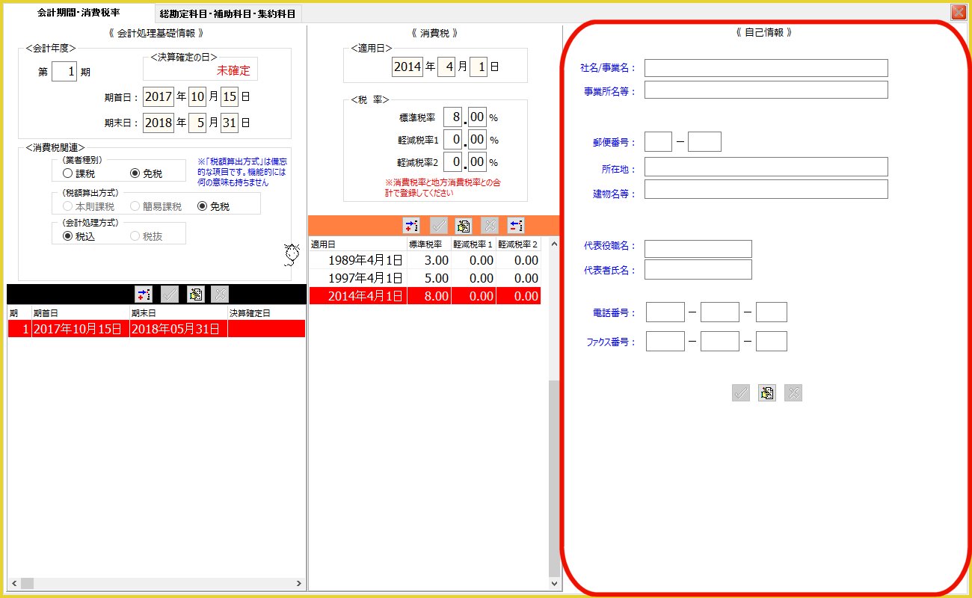The height and width of the screenshot is (598, 972).
Task: Click the edit icon under the 自己情報 form
Action: tap(766, 393)
